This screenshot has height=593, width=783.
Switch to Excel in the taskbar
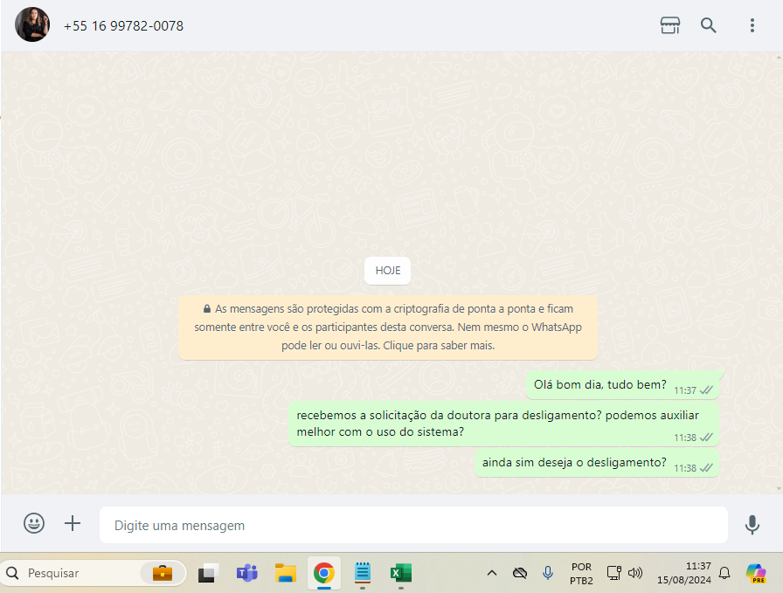click(401, 574)
